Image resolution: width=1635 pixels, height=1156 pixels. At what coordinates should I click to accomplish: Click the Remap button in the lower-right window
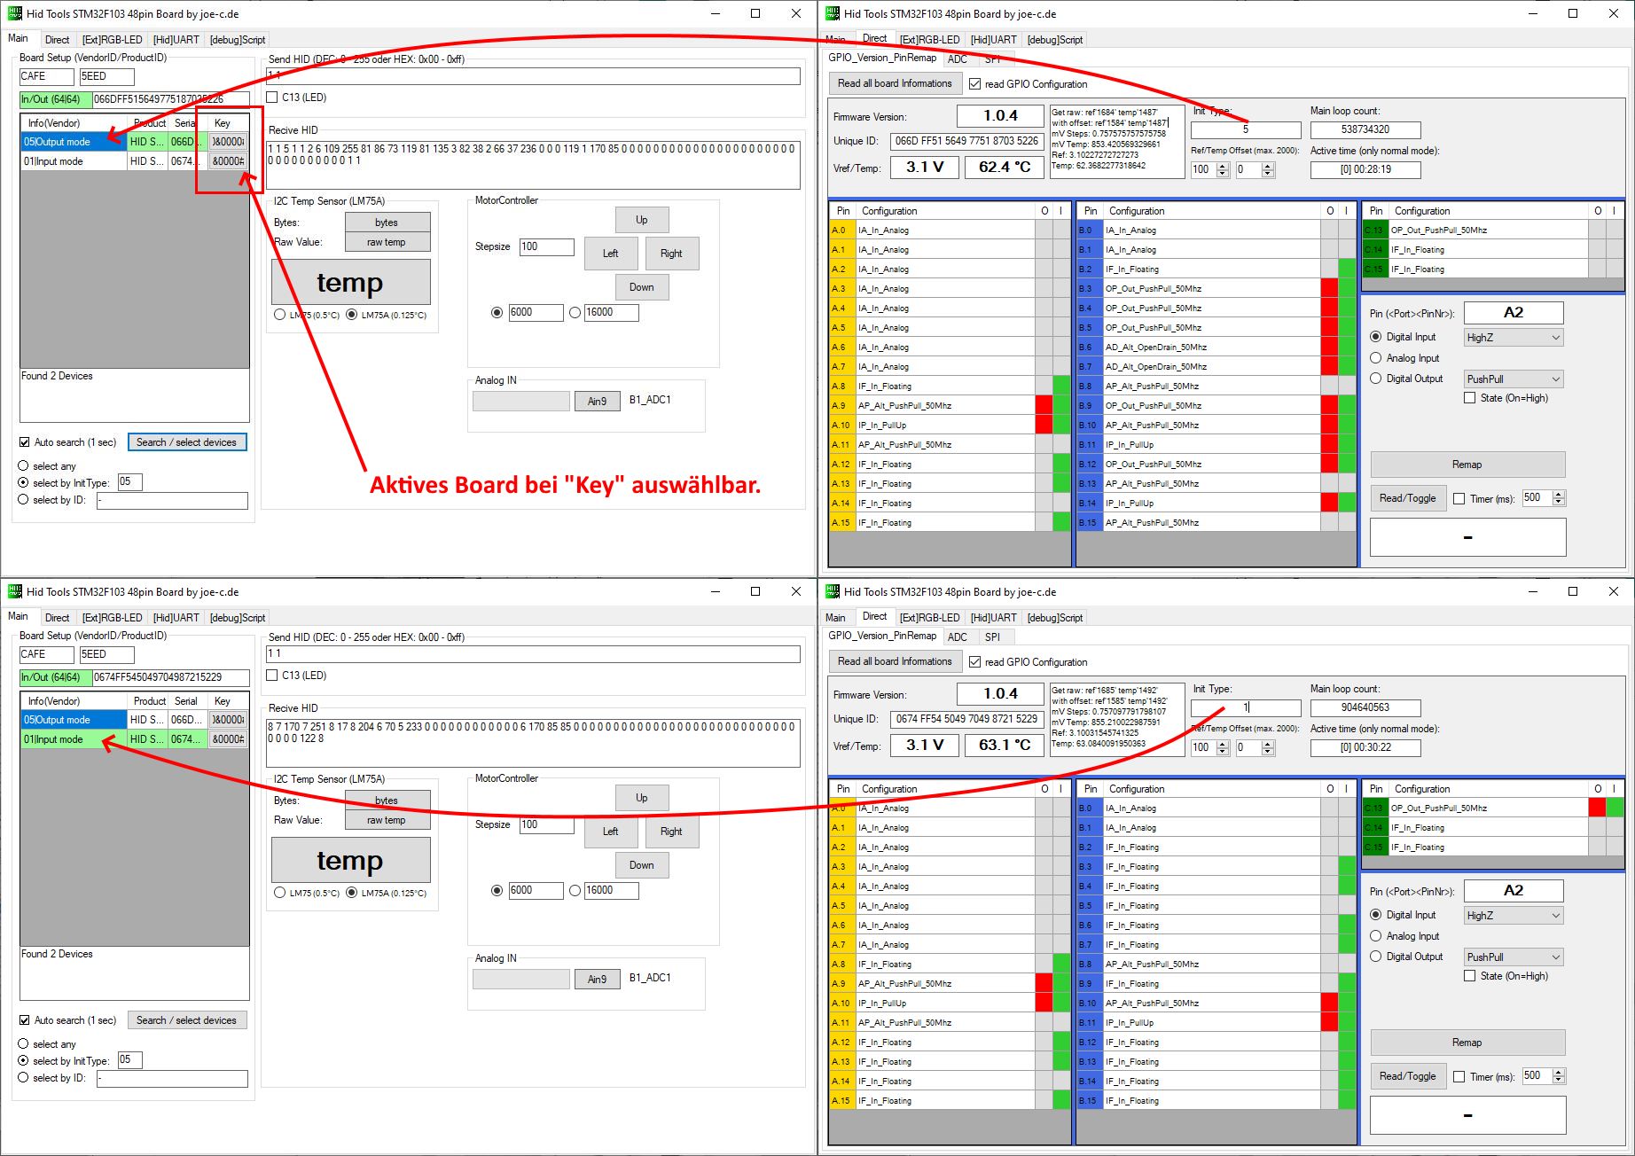[x=1467, y=1043]
